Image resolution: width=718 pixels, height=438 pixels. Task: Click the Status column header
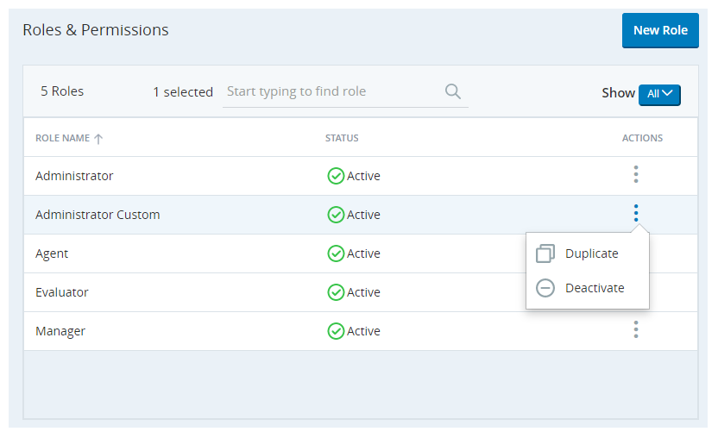click(342, 138)
